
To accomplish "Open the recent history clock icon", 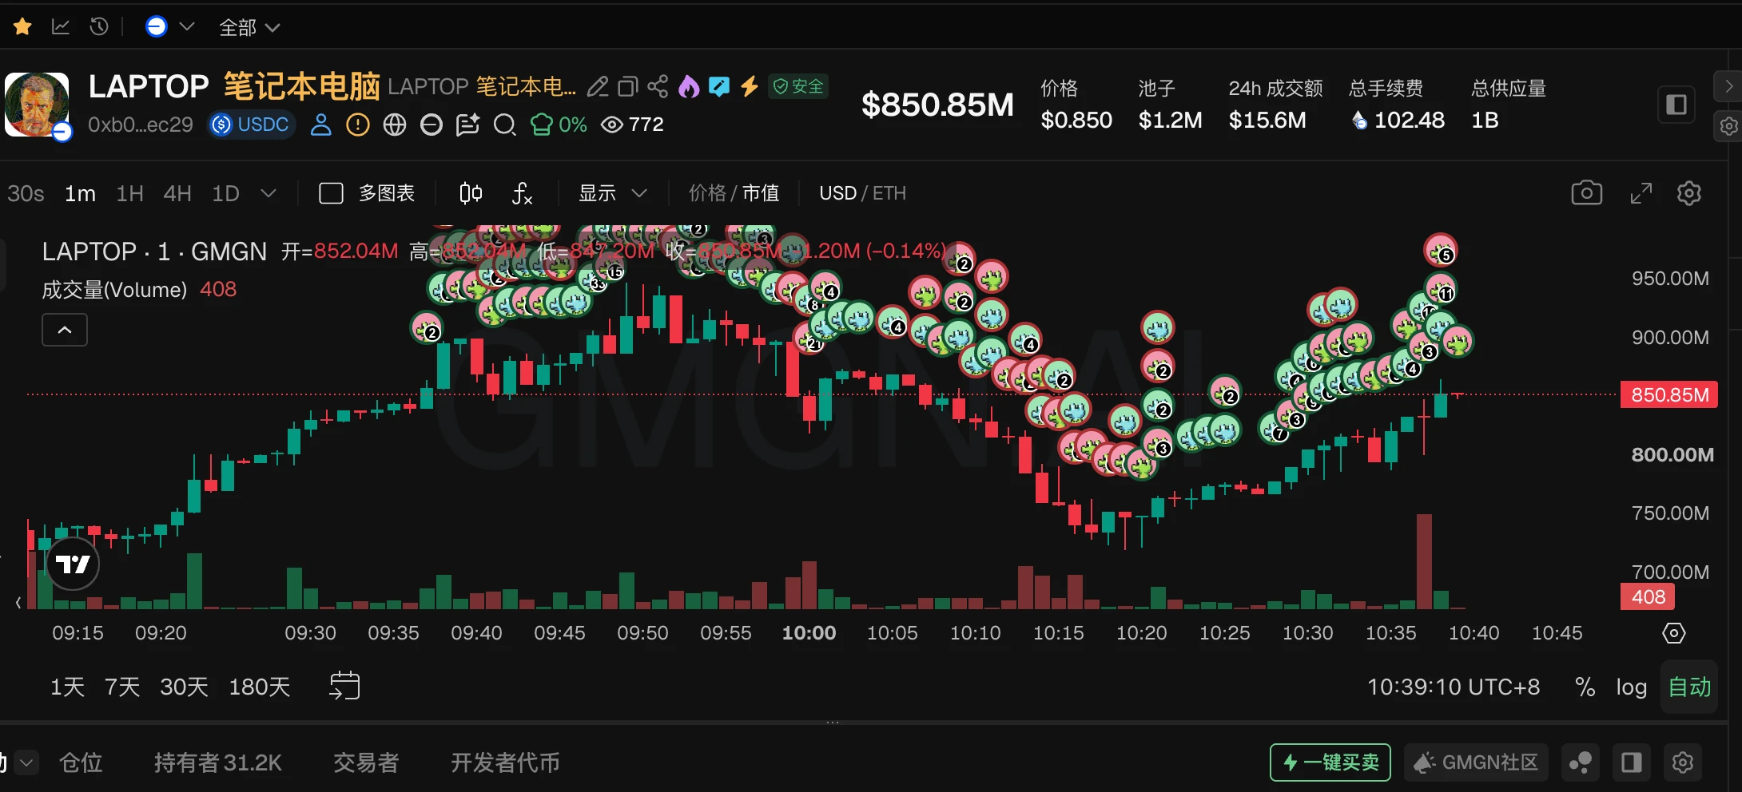I will tap(99, 27).
